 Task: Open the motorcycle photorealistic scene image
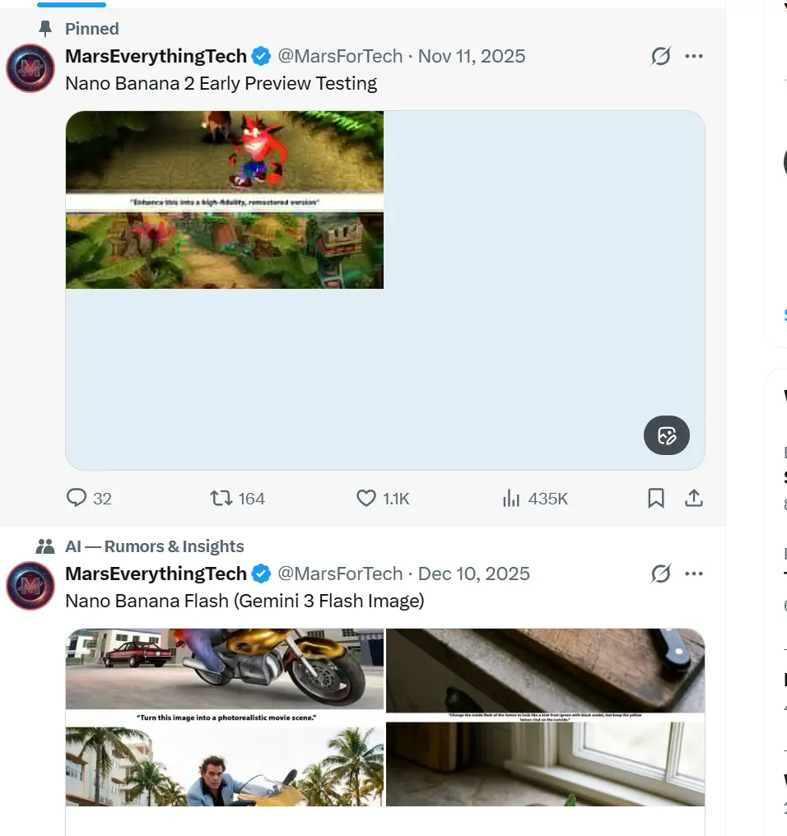(x=225, y=717)
